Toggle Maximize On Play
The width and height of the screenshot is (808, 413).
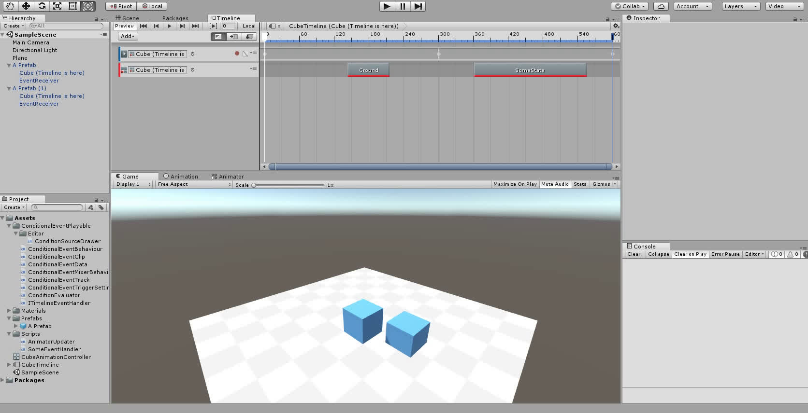(x=515, y=184)
